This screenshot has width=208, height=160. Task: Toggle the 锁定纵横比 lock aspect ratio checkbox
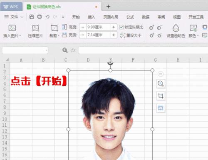121,27
